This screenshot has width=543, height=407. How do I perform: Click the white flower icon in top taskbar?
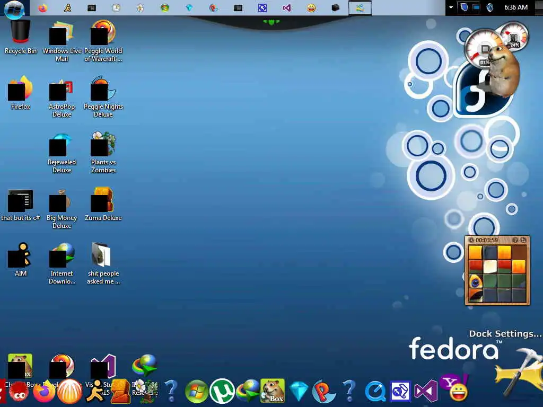pos(140,7)
